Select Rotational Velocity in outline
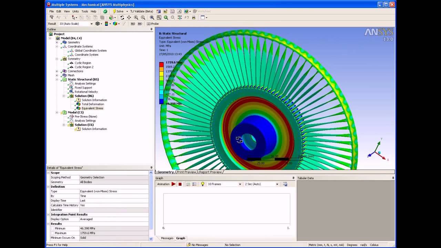441x248 pixels. (x=86, y=92)
